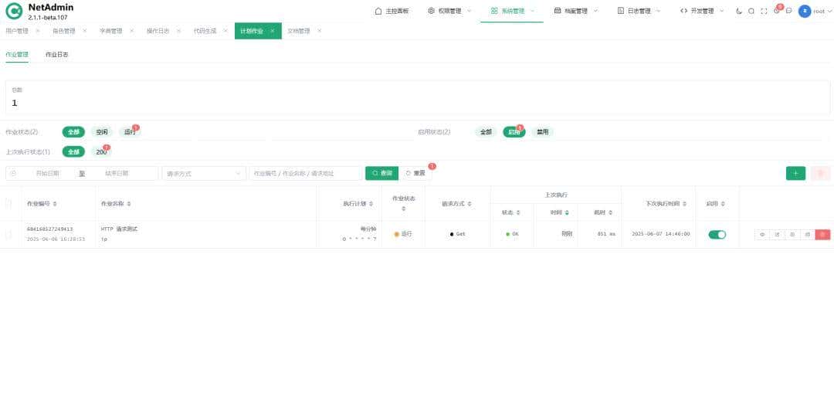
Task: Expand chevron next to 档案管理
Action: tap(595, 11)
